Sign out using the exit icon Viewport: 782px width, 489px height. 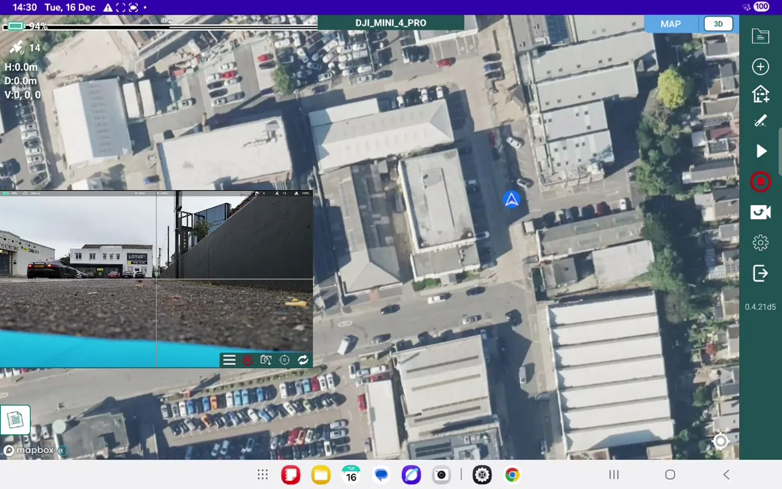[761, 273]
